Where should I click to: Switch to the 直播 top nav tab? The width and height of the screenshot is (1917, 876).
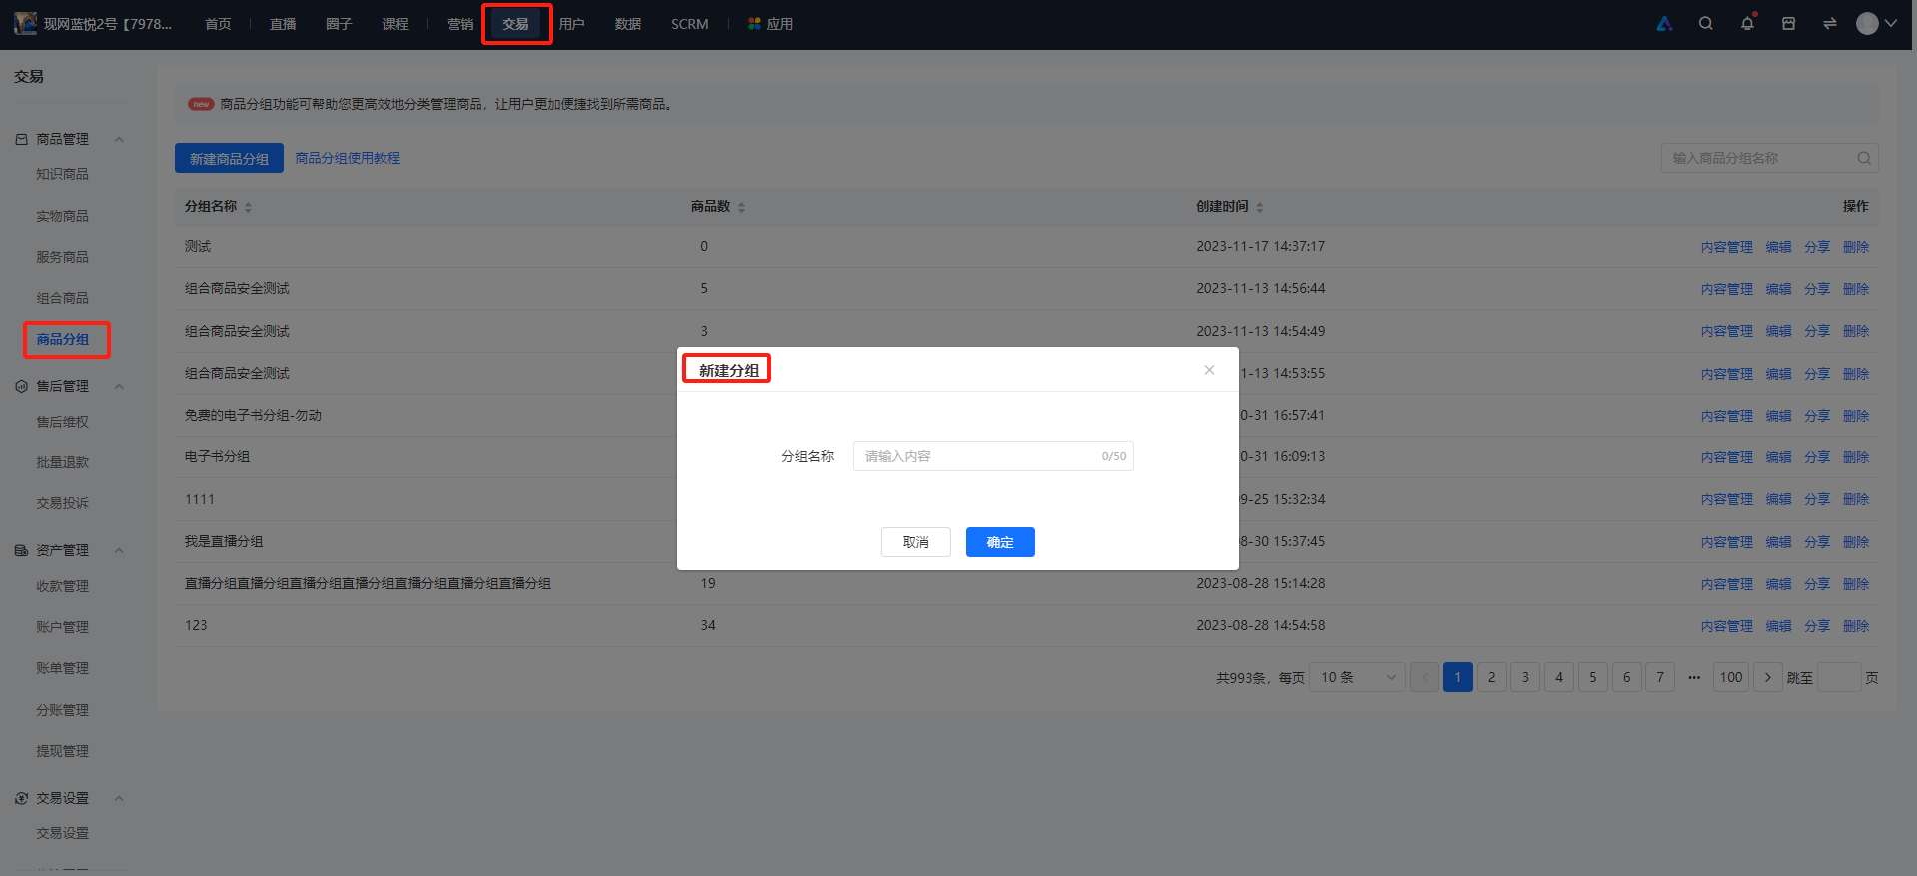(x=283, y=24)
